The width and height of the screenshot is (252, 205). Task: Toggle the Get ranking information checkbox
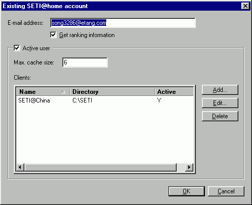tap(53, 35)
